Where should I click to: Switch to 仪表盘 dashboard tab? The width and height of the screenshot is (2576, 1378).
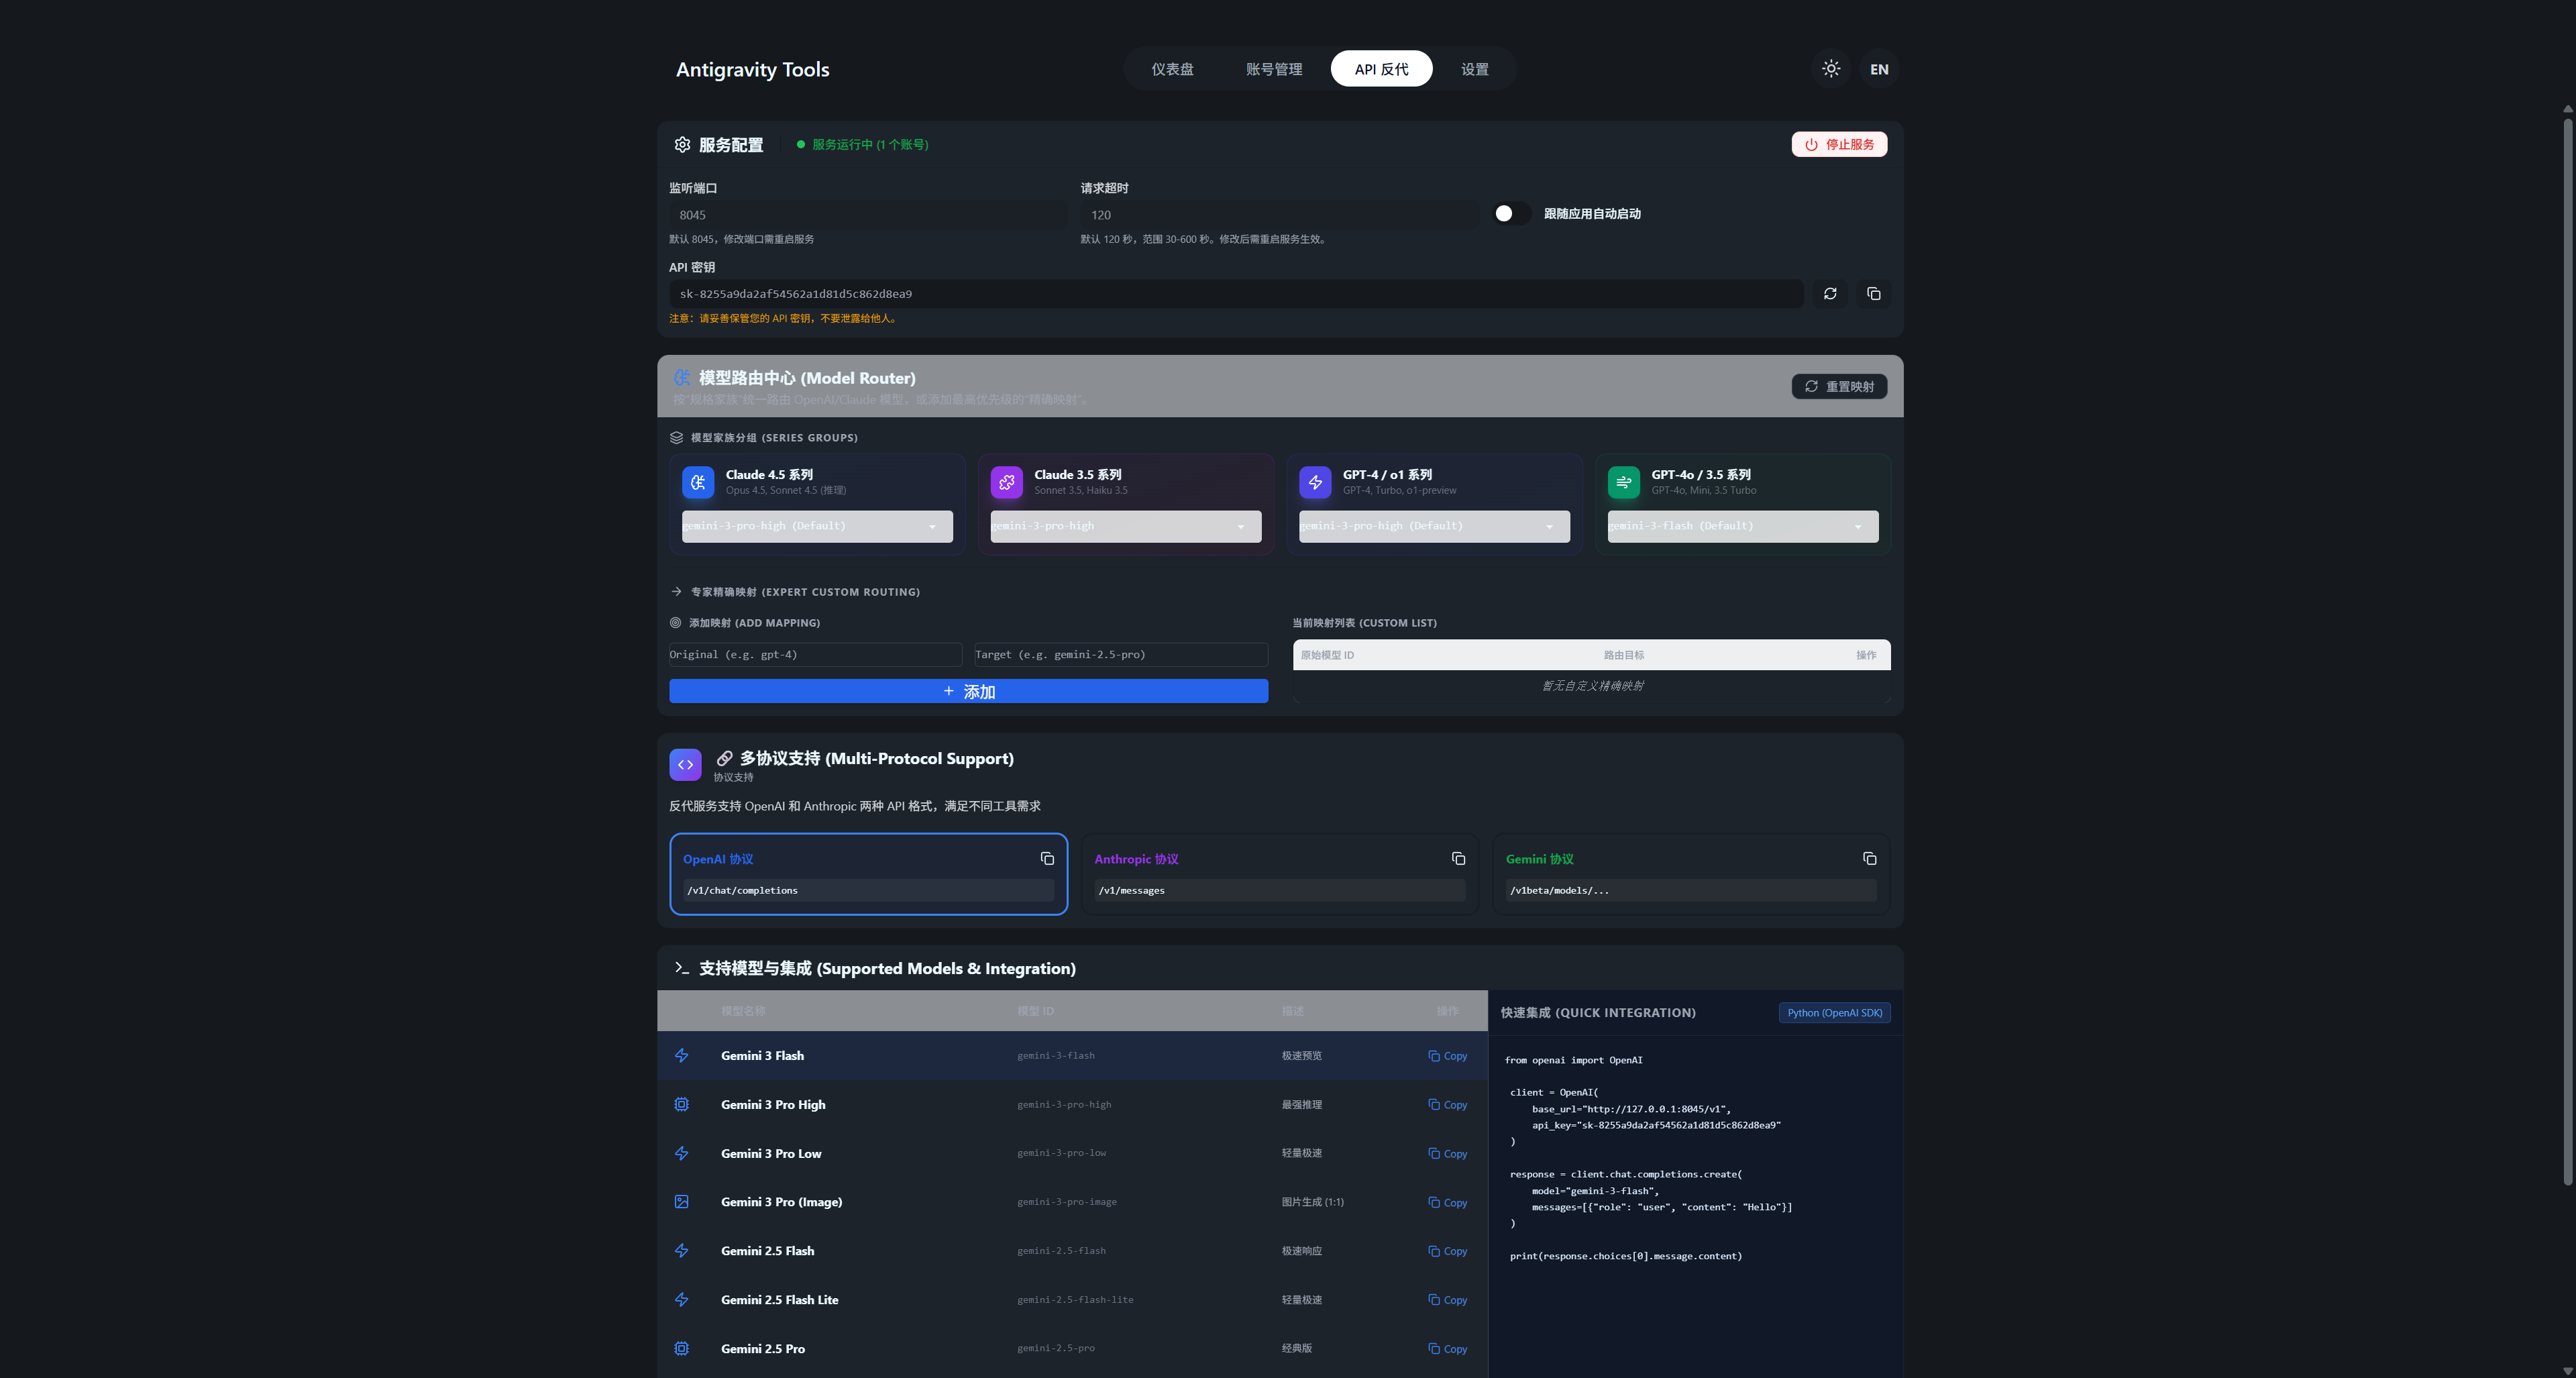[1172, 69]
